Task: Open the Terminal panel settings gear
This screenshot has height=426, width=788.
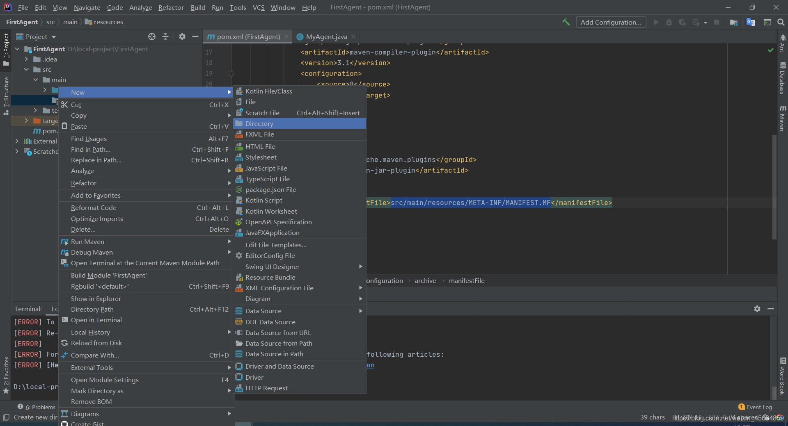Action: click(757, 309)
